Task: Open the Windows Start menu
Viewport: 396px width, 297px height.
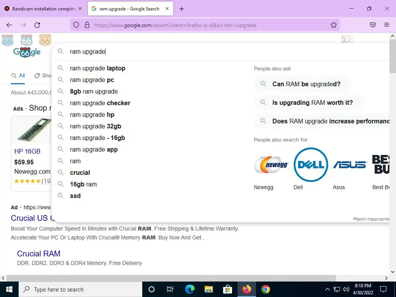Action: (9, 289)
